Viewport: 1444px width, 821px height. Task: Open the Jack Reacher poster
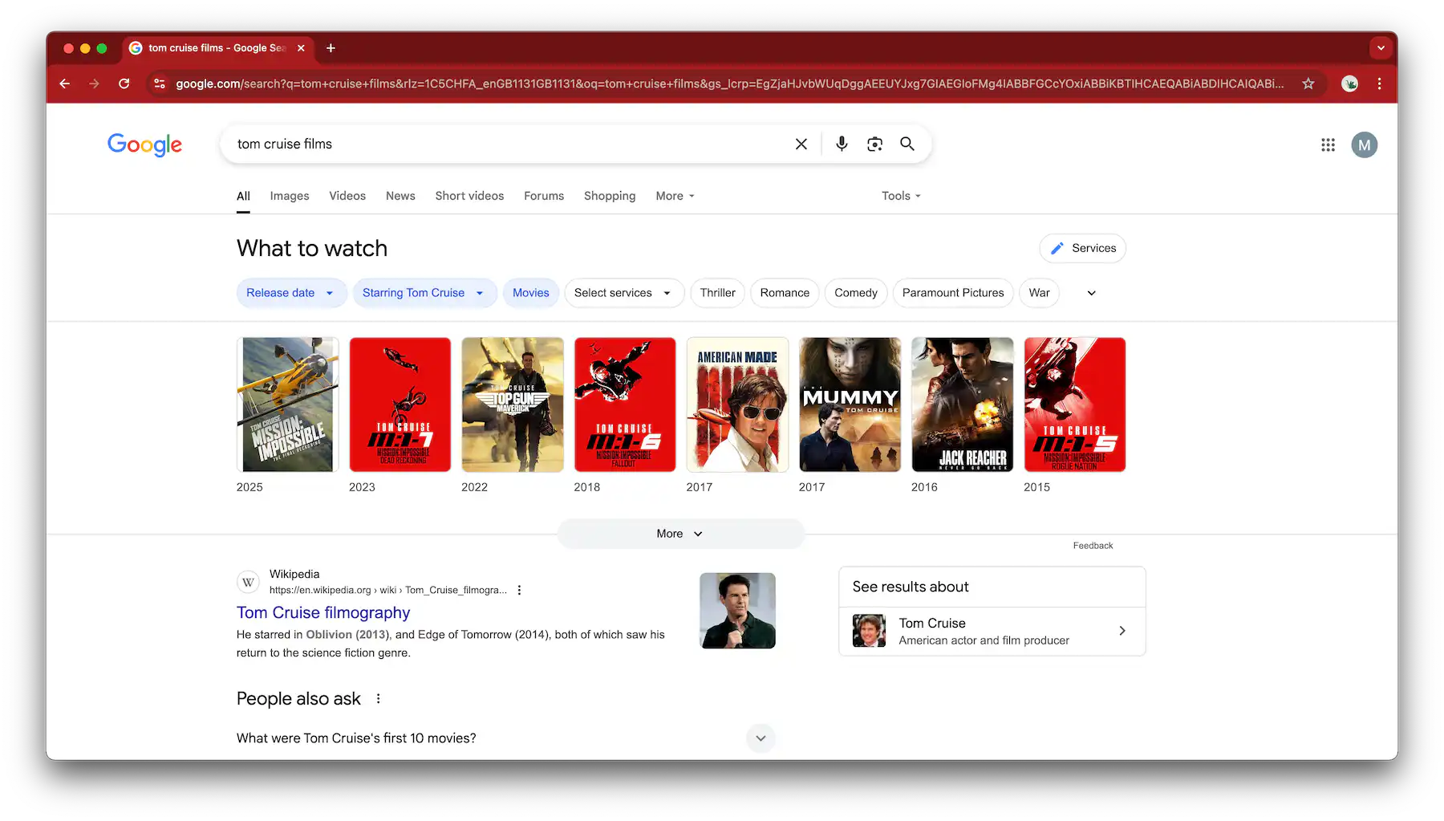pyautogui.click(x=962, y=404)
